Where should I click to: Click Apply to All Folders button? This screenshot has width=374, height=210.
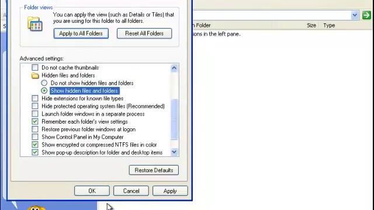[x=81, y=33]
